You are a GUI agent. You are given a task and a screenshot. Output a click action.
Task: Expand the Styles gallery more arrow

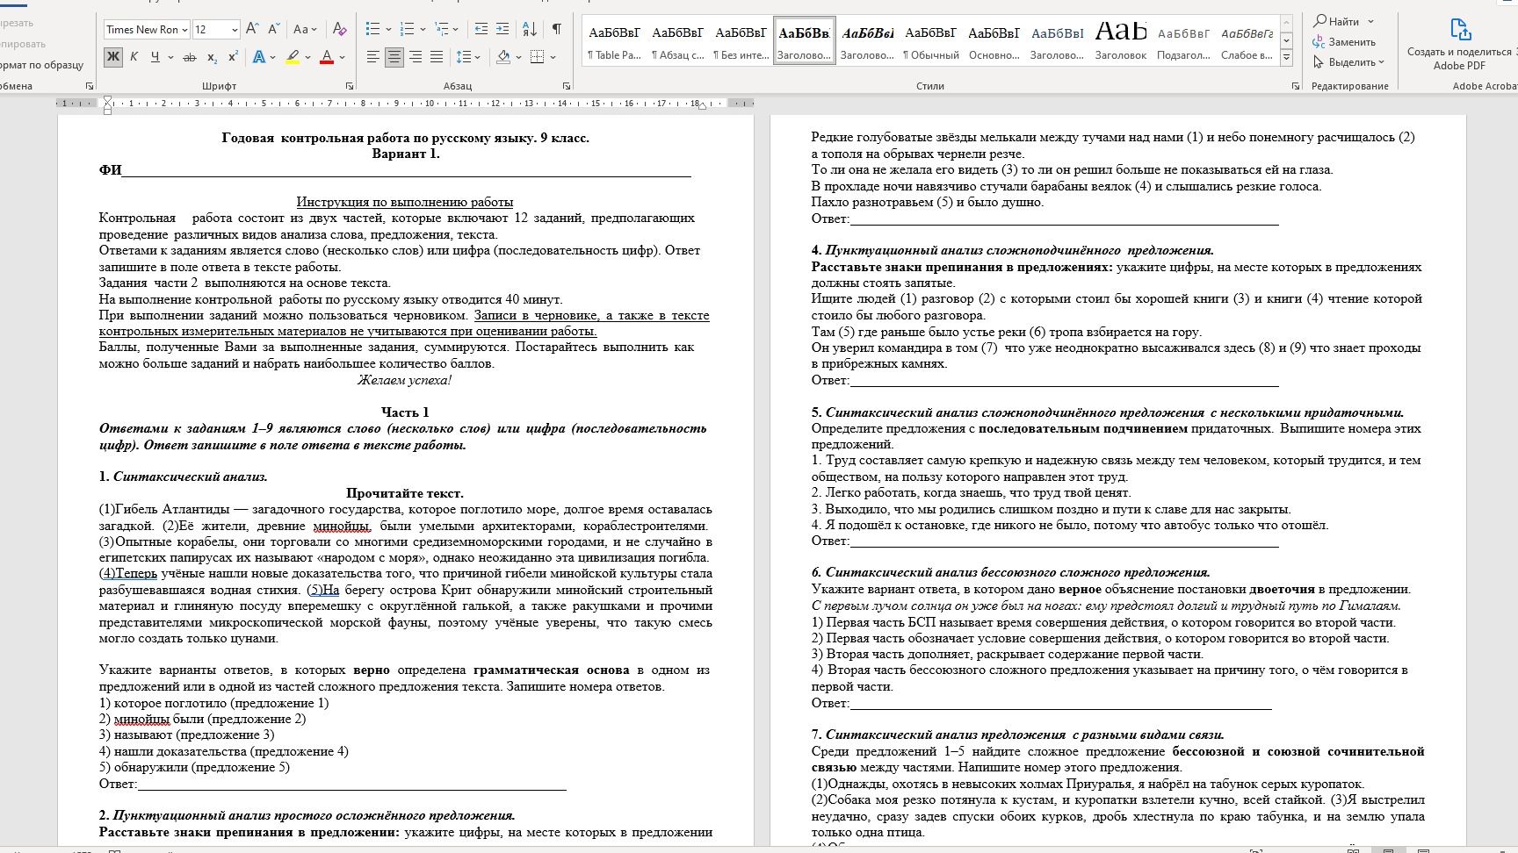(1286, 58)
